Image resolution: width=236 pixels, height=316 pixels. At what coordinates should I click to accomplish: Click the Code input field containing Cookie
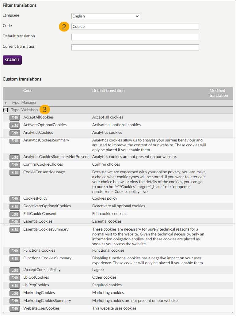click(x=135, y=27)
